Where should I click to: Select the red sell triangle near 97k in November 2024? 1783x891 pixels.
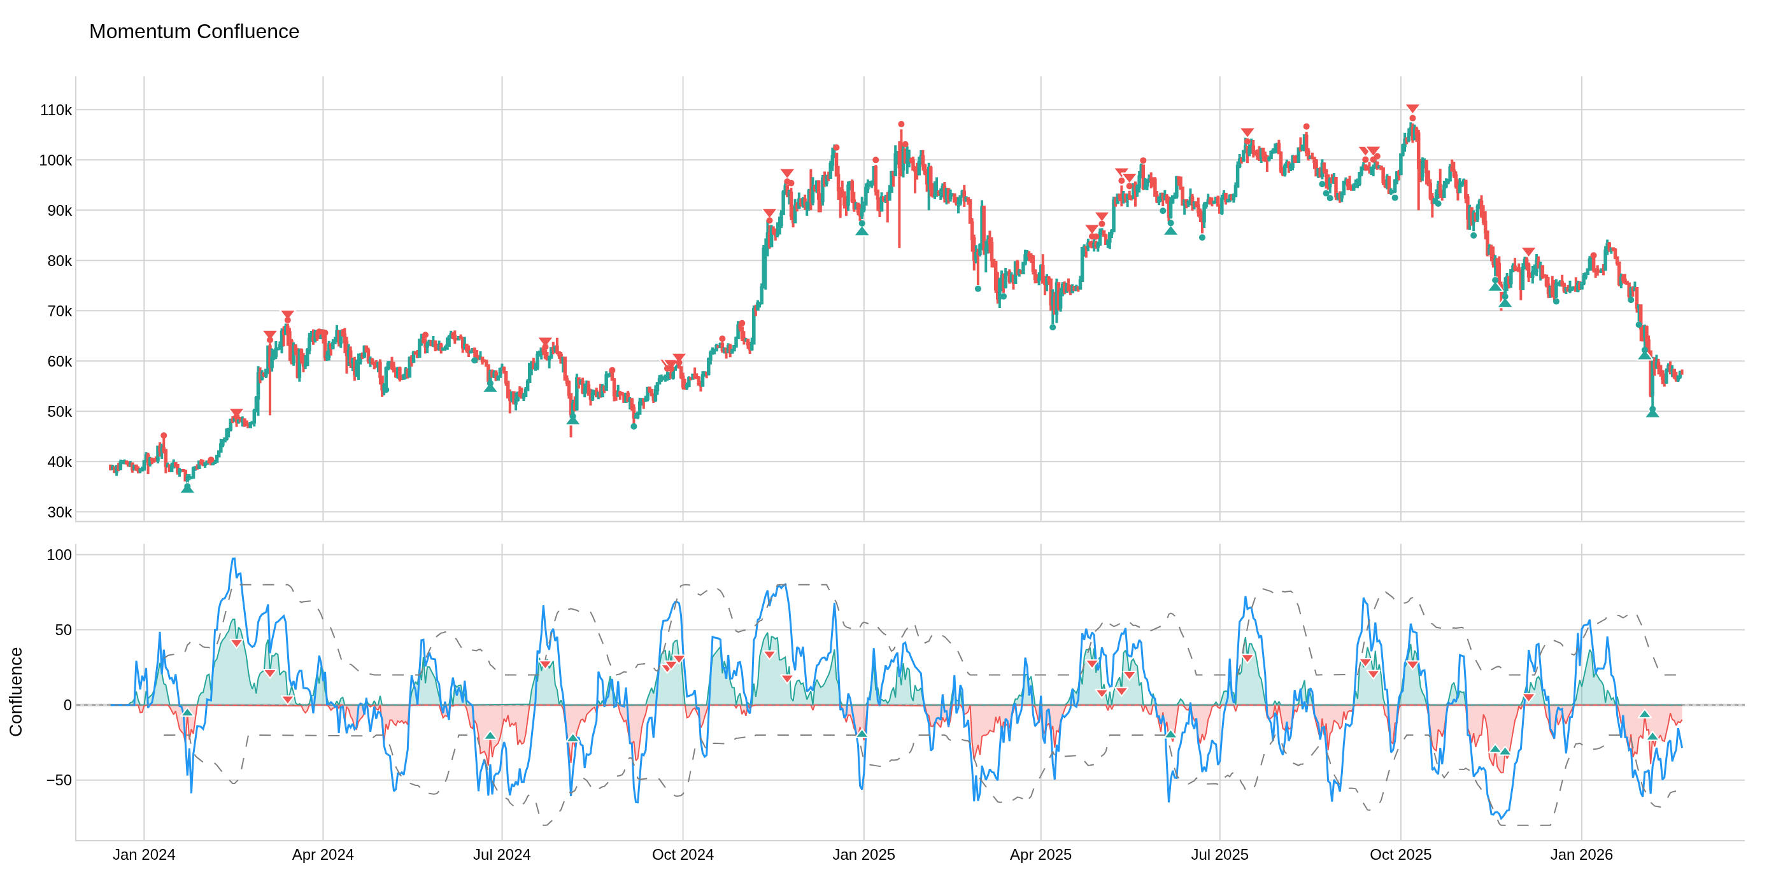[x=787, y=173]
